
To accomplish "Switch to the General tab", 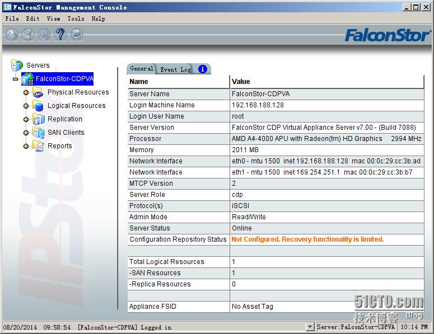I will point(142,69).
